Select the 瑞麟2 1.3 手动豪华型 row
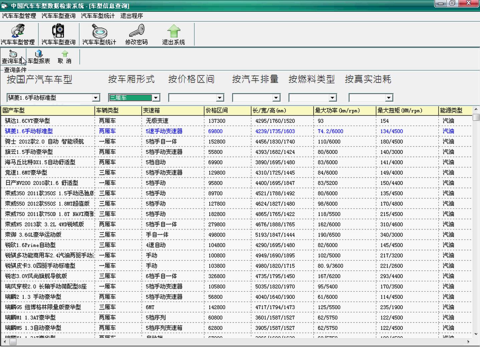480x347 pixels. pos(237,297)
